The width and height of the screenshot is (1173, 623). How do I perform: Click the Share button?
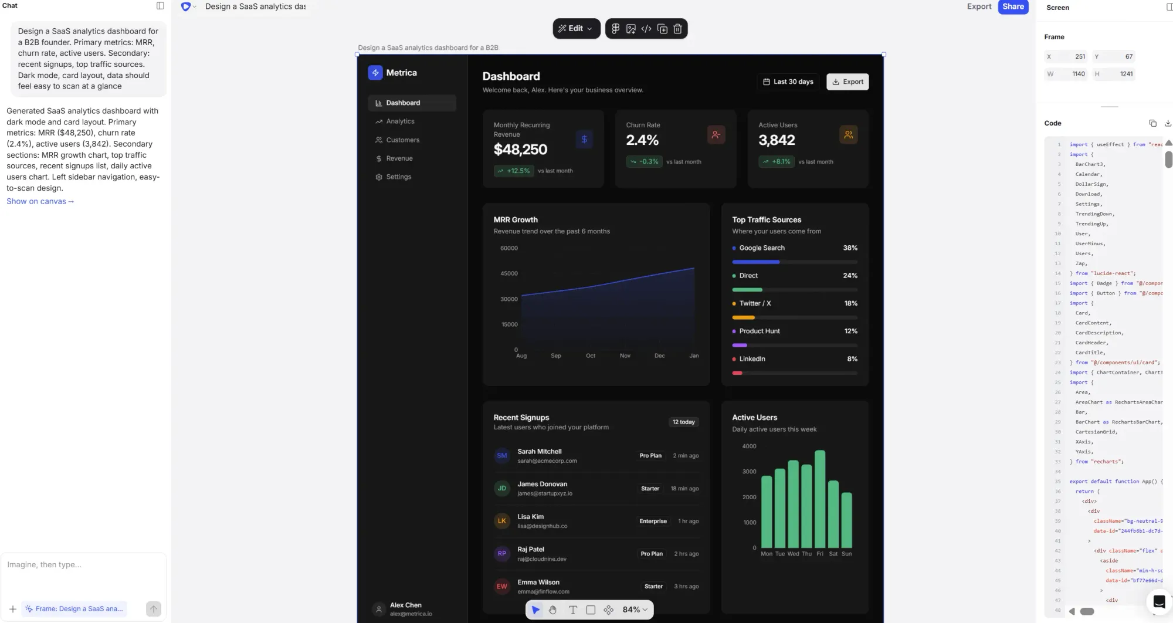[x=1013, y=6]
